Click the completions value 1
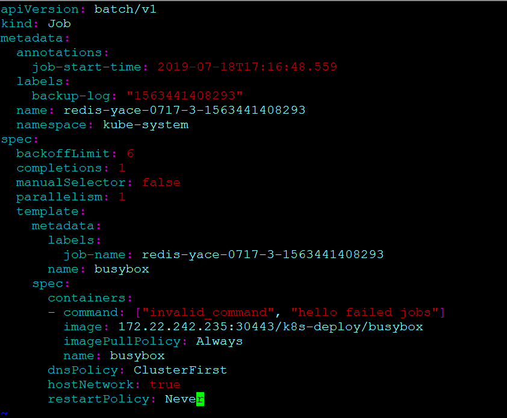This screenshot has width=507, height=418. coord(122,168)
